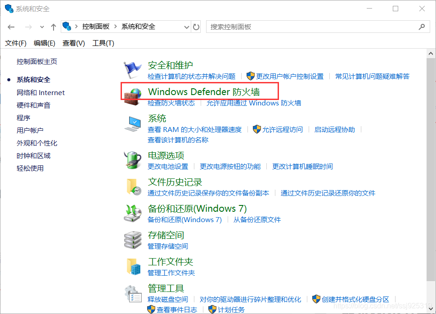The height and width of the screenshot is (314, 436).
Task: Open 对你的驱动器进行碎片整理和优化 link
Action: point(250,299)
